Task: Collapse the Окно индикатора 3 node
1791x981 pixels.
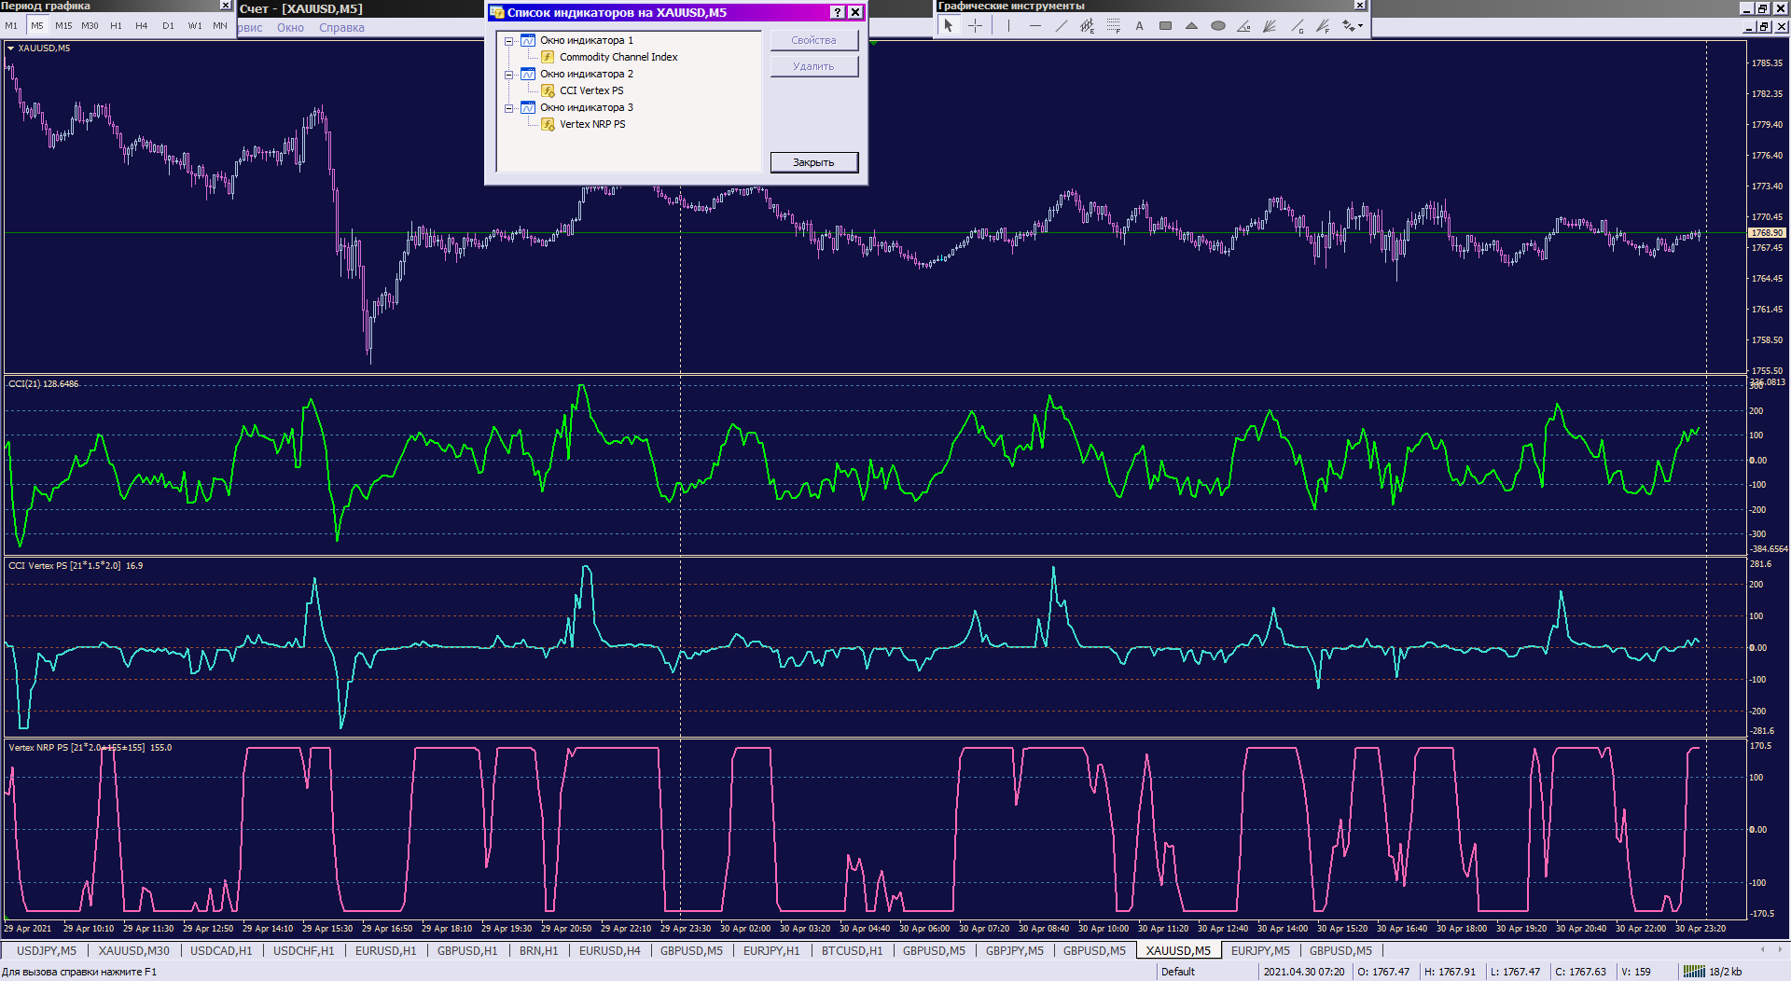Action: (x=509, y=108)
